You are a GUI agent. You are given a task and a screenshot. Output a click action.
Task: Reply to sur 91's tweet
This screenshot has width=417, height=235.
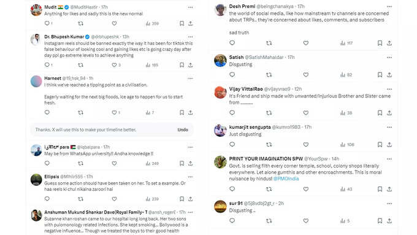232,221
